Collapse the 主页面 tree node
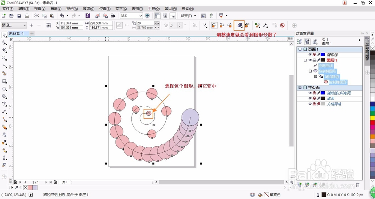This screenshot has height=199, width=375. [300, 88]
